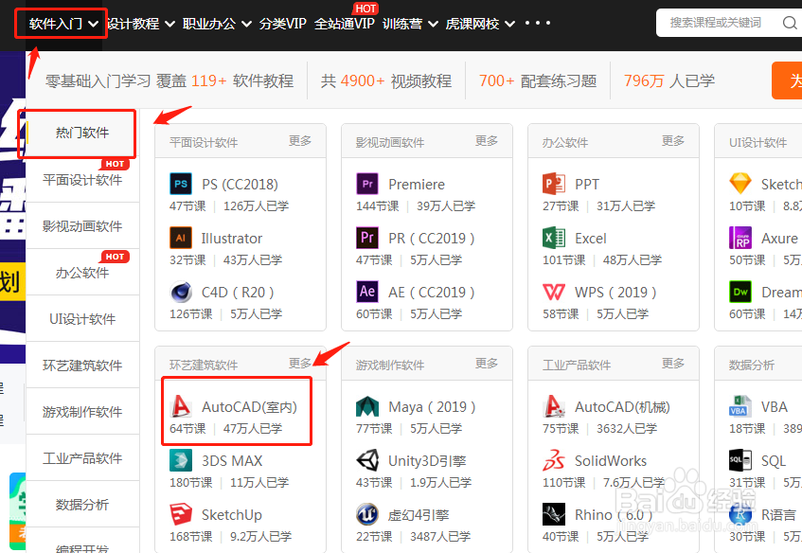Click 更多 in the 办公软件 panel

pyautogui.click(x=673, y=141)
